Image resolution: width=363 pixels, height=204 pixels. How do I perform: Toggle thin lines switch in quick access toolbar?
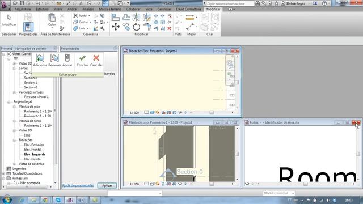105,3
